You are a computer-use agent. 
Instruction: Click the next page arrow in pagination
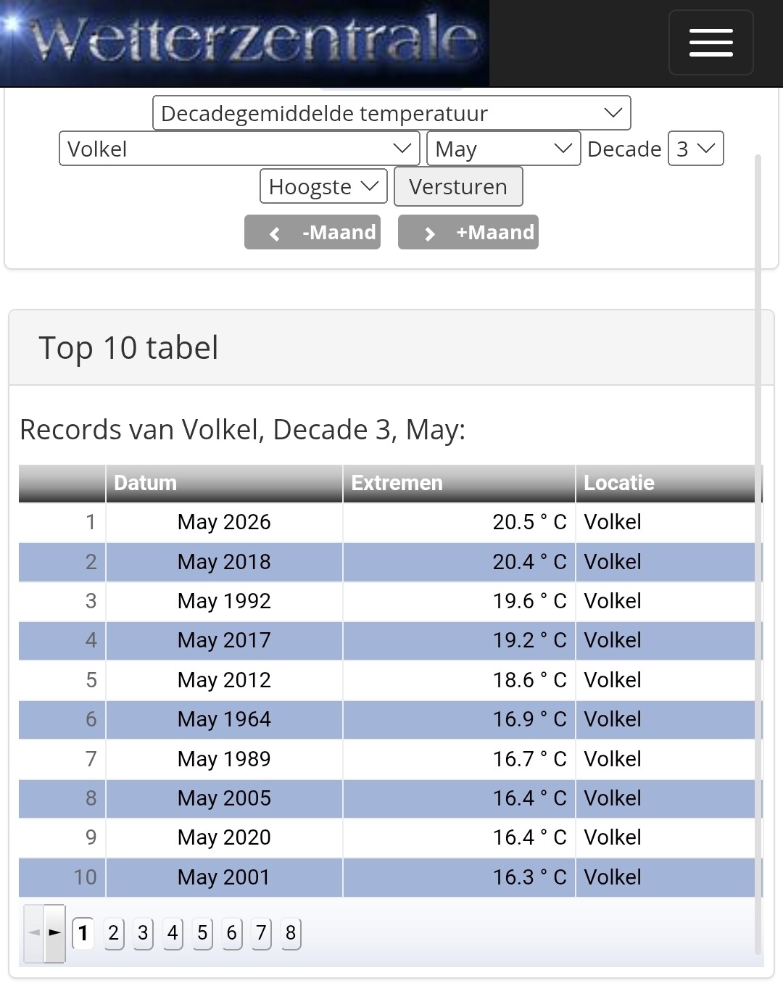(x=54, y=933)
